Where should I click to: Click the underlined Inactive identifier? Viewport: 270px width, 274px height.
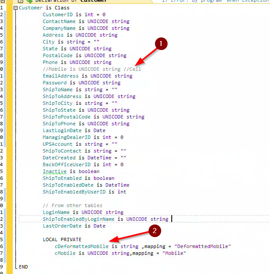[x=55, y=171]
